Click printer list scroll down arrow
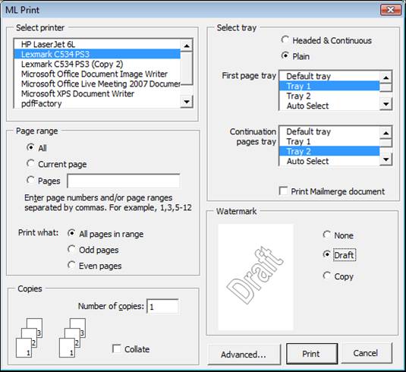Screen dimensions: 406x372 point(187,102)
